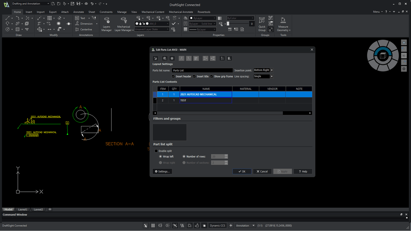Disable Show grip frame

click(212, 76)
